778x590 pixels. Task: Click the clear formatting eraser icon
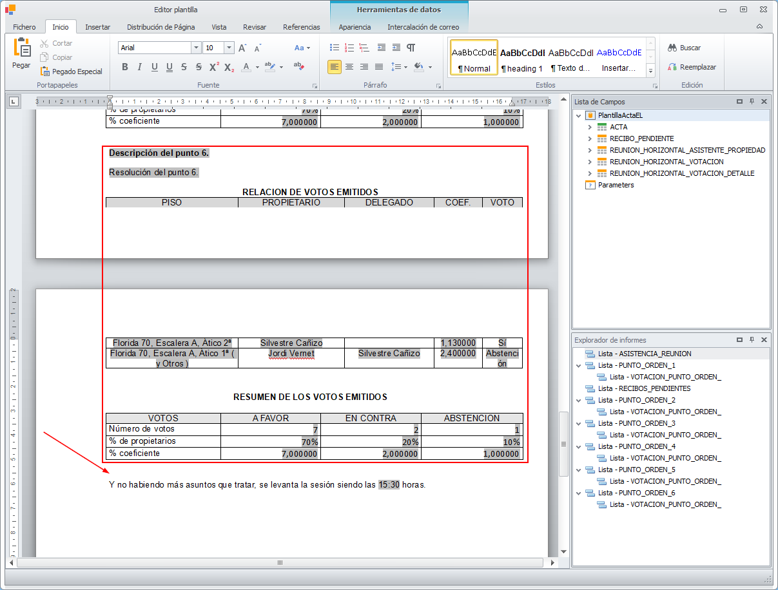click(298, 66)
